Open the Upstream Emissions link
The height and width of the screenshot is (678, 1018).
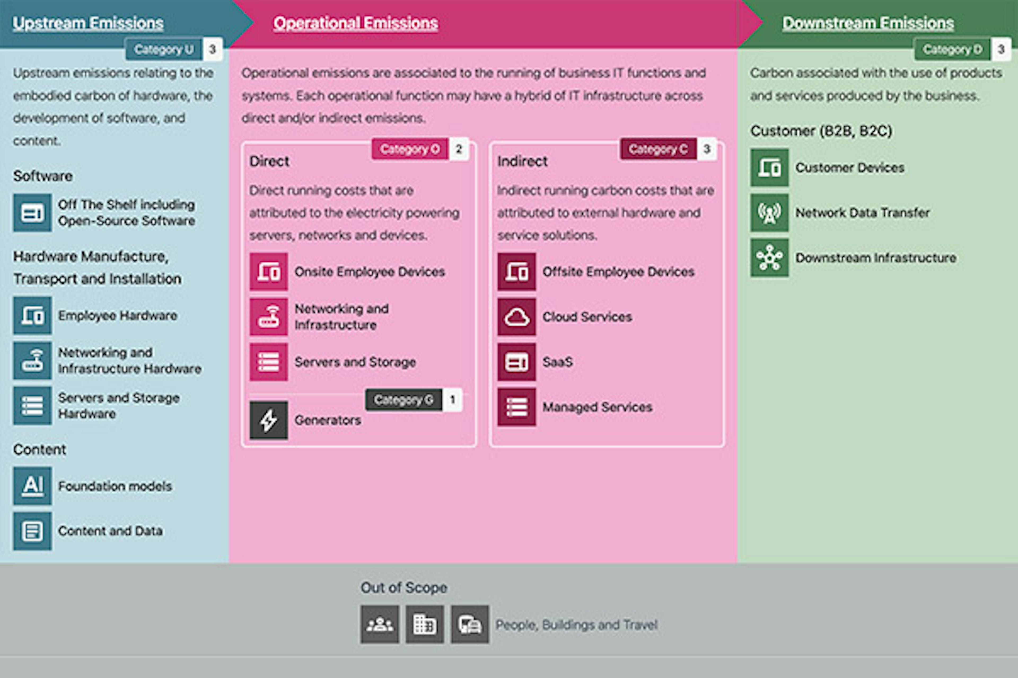pyautogui.click(x=88, y=23)
